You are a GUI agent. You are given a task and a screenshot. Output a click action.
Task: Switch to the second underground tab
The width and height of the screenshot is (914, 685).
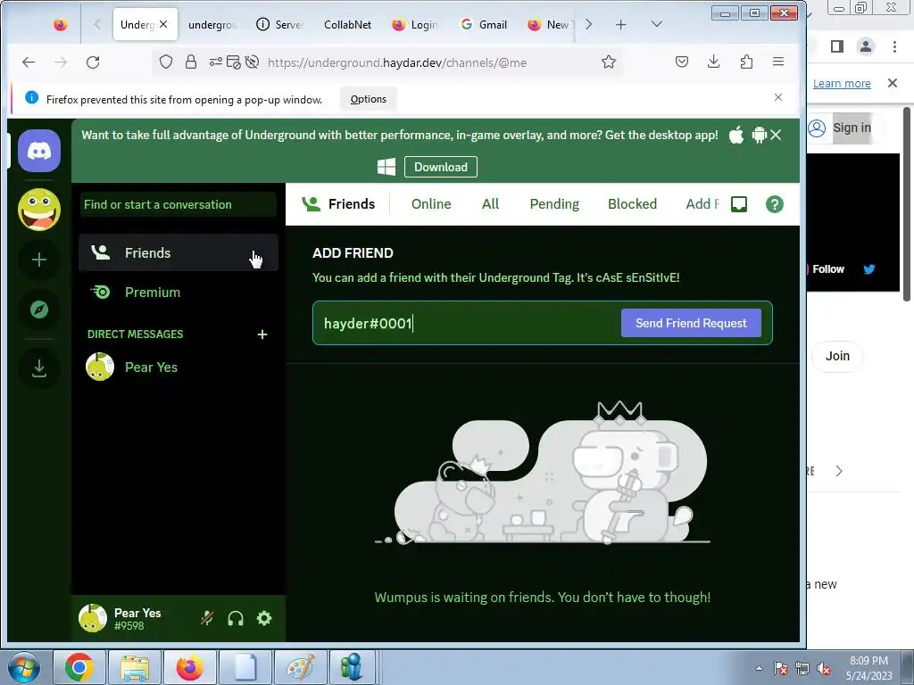(x=212, y=24)
